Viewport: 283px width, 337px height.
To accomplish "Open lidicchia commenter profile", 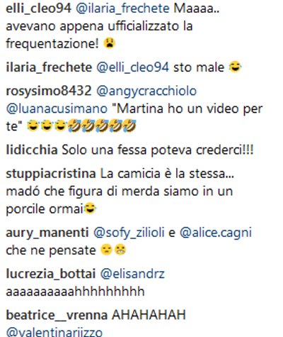I will (x=32, y=150).
